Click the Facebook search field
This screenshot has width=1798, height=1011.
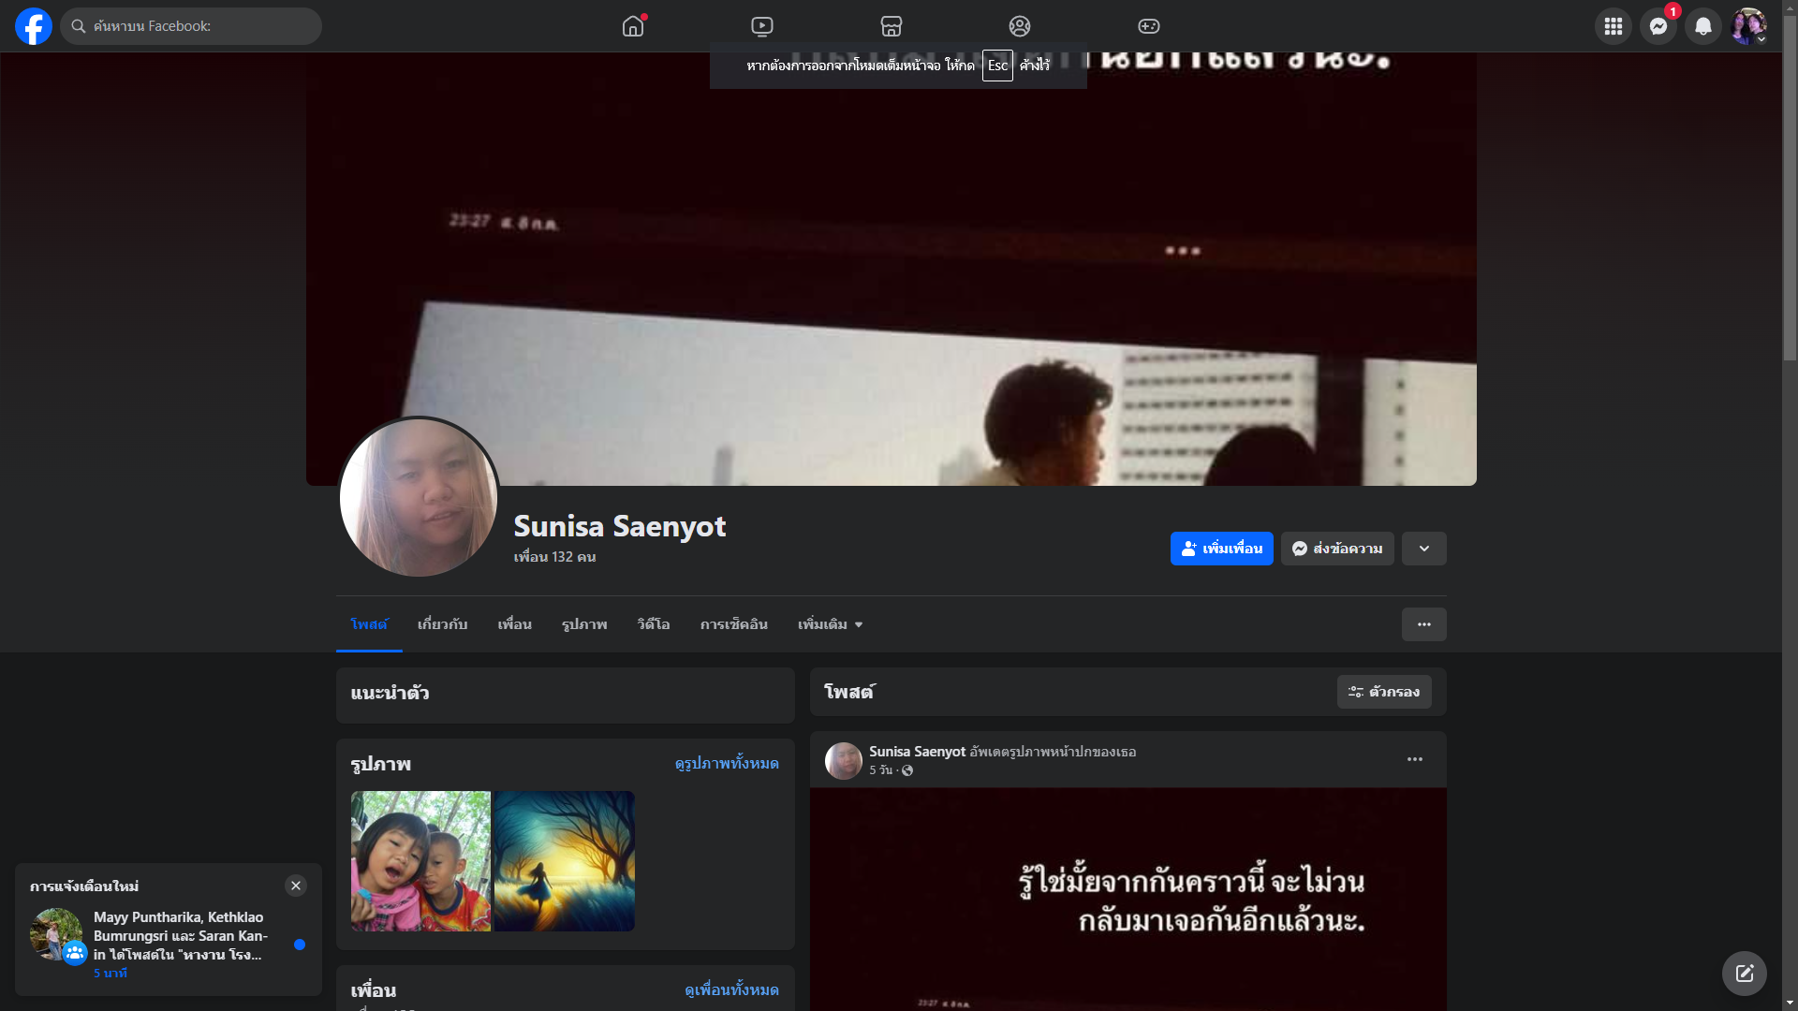click(191, 26)
